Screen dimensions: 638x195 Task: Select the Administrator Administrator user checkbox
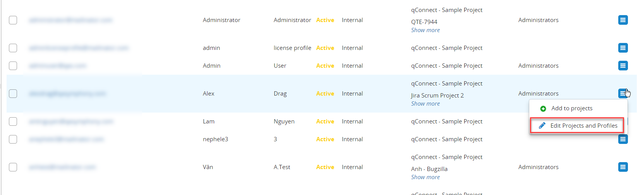pos(13,20)
